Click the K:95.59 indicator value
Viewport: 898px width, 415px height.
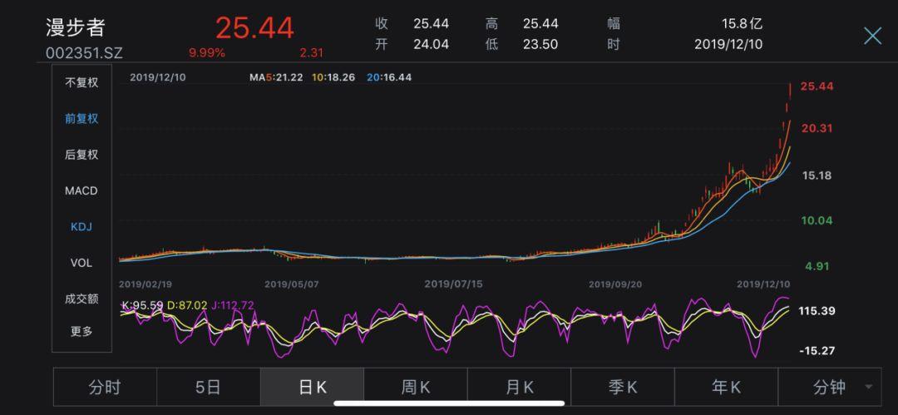[143, 305]
